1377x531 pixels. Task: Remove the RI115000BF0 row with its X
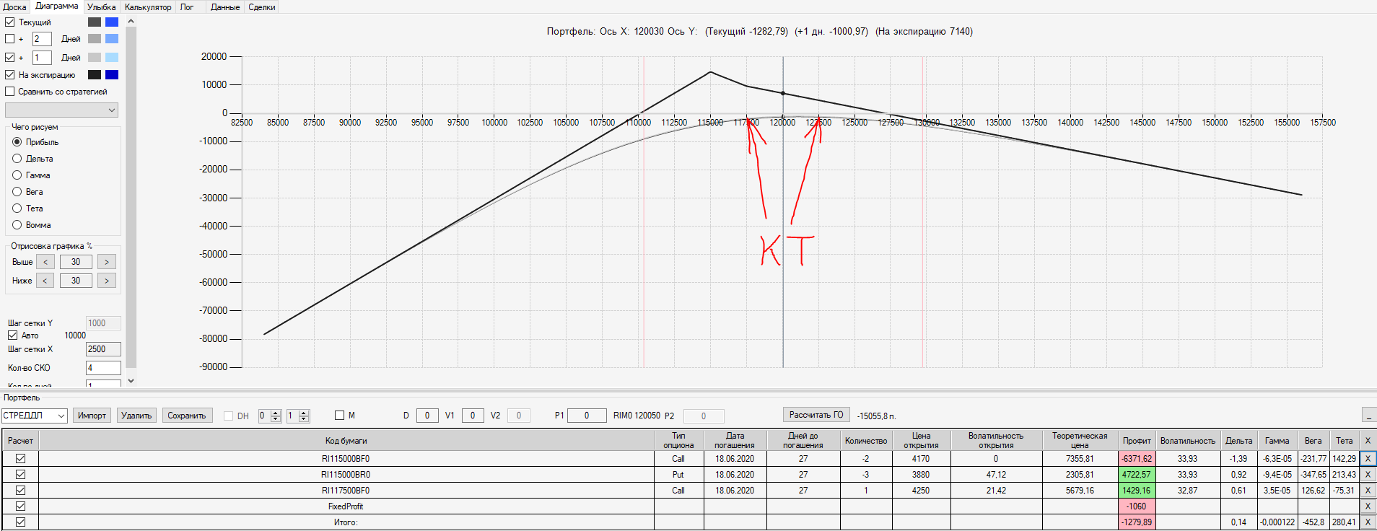coord(1368,459)
